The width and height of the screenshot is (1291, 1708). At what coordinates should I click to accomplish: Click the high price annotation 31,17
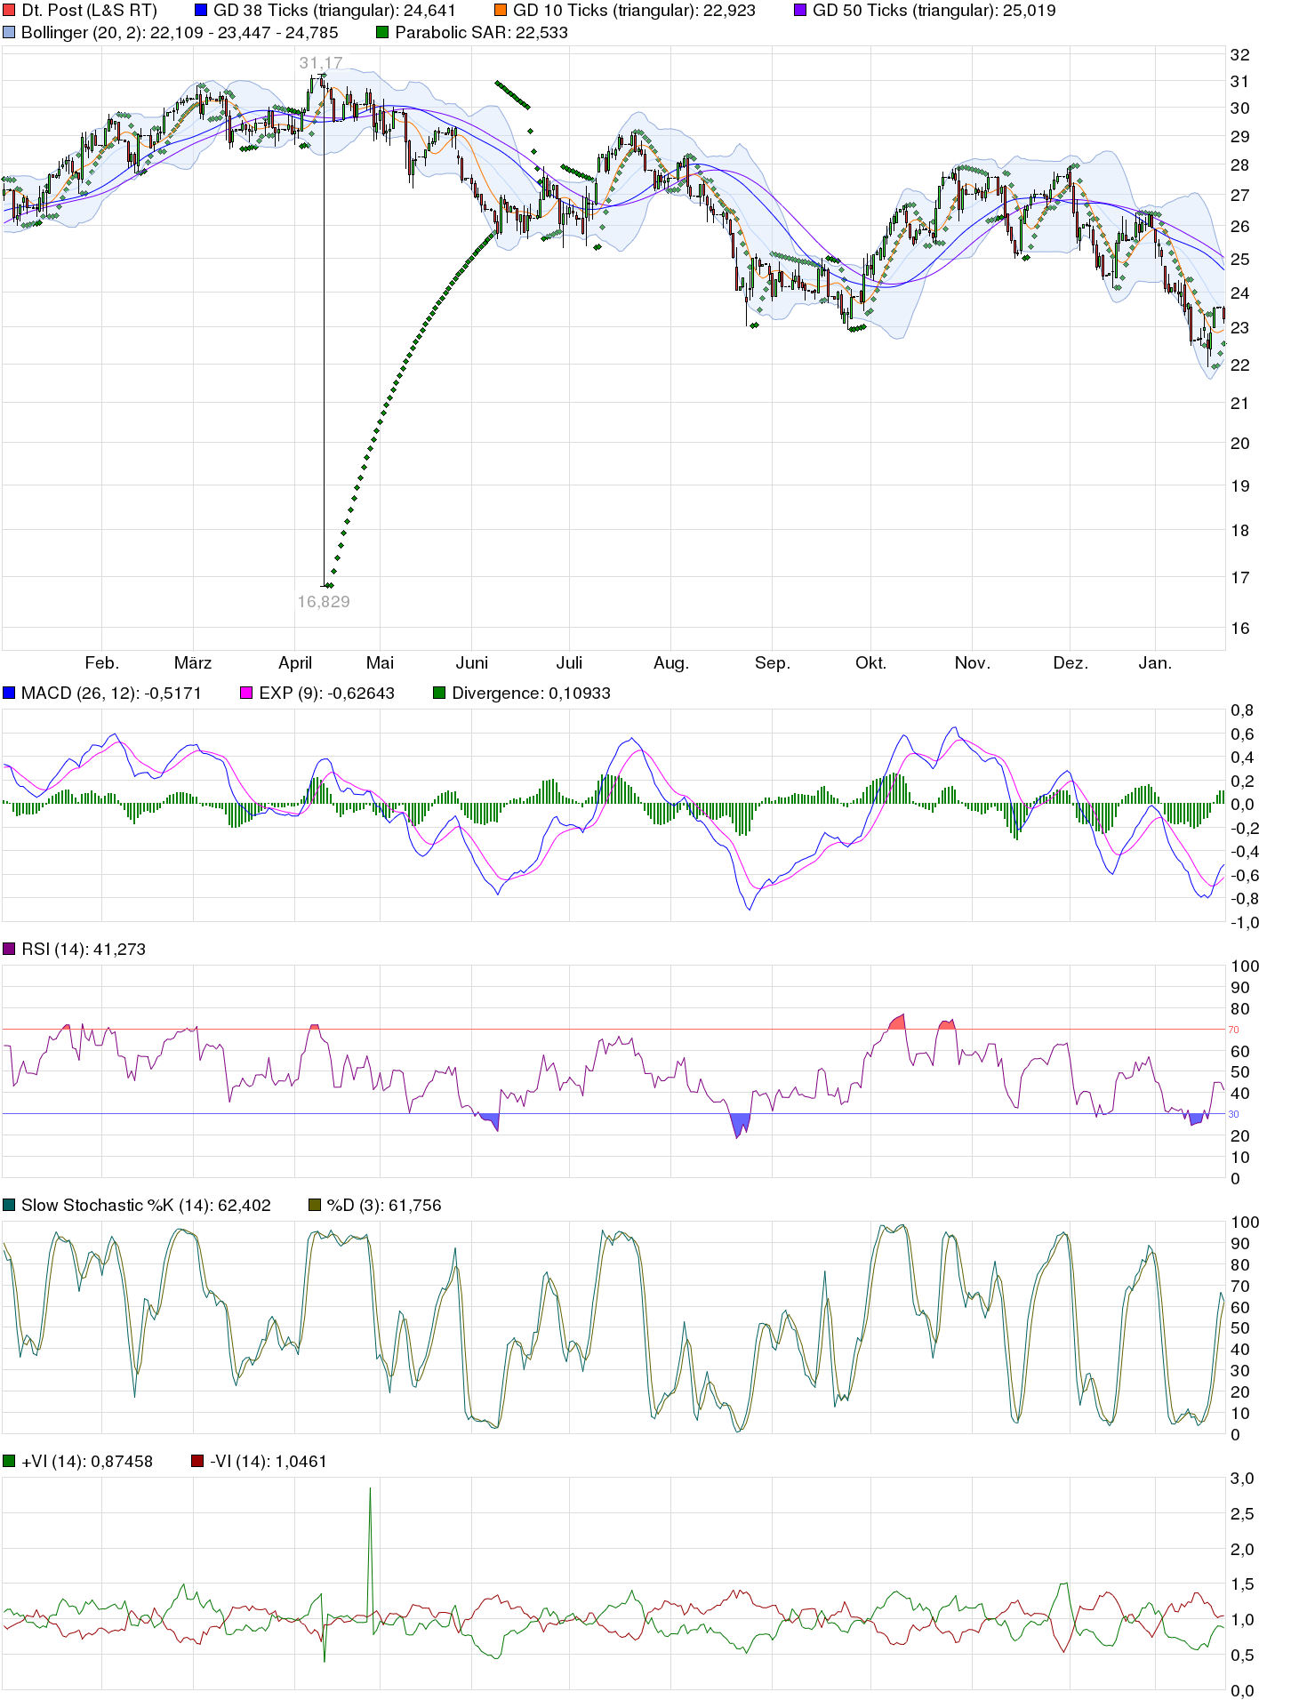point(321,63)
